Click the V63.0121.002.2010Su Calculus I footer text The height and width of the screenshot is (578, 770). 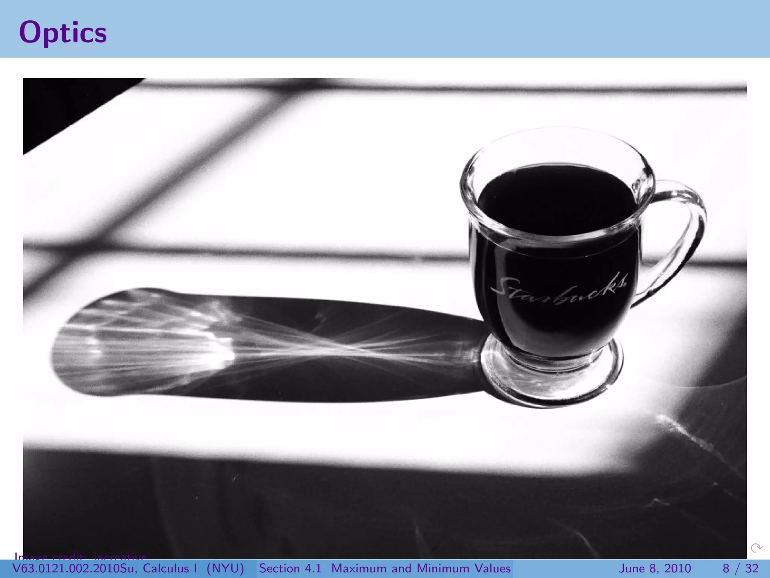(105, 568)
